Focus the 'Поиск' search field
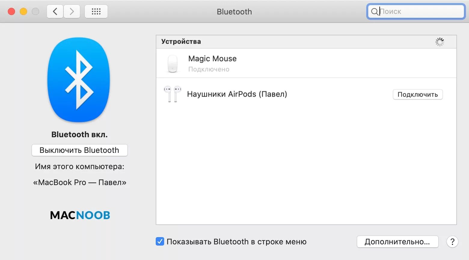This screenshot has width=469, height=260. (x=416, y=12)
